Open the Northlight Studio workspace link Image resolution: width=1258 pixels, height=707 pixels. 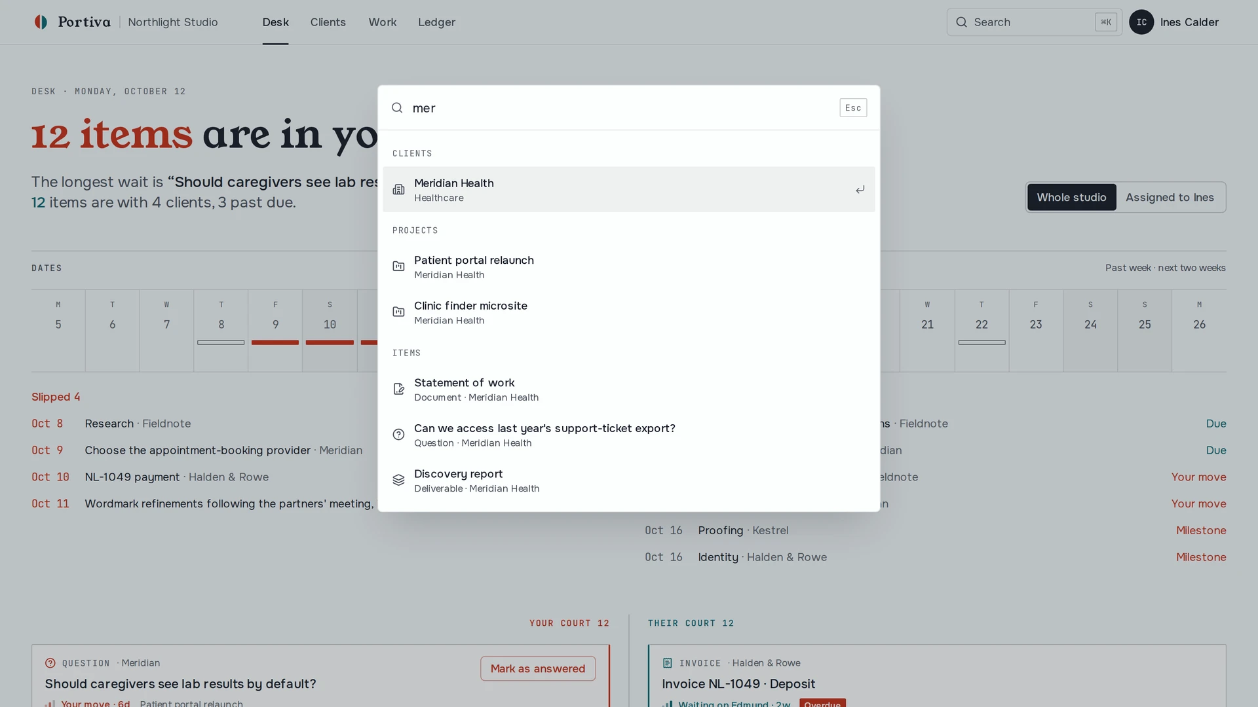173,22
